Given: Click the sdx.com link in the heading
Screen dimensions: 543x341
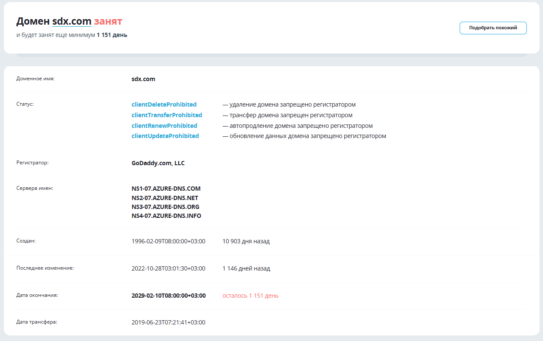Looking at the screenshot, I should tap(71, 21).
